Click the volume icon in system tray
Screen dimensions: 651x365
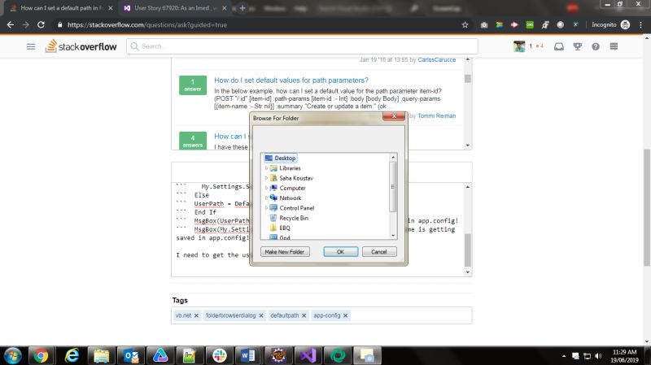coord(598,356)
